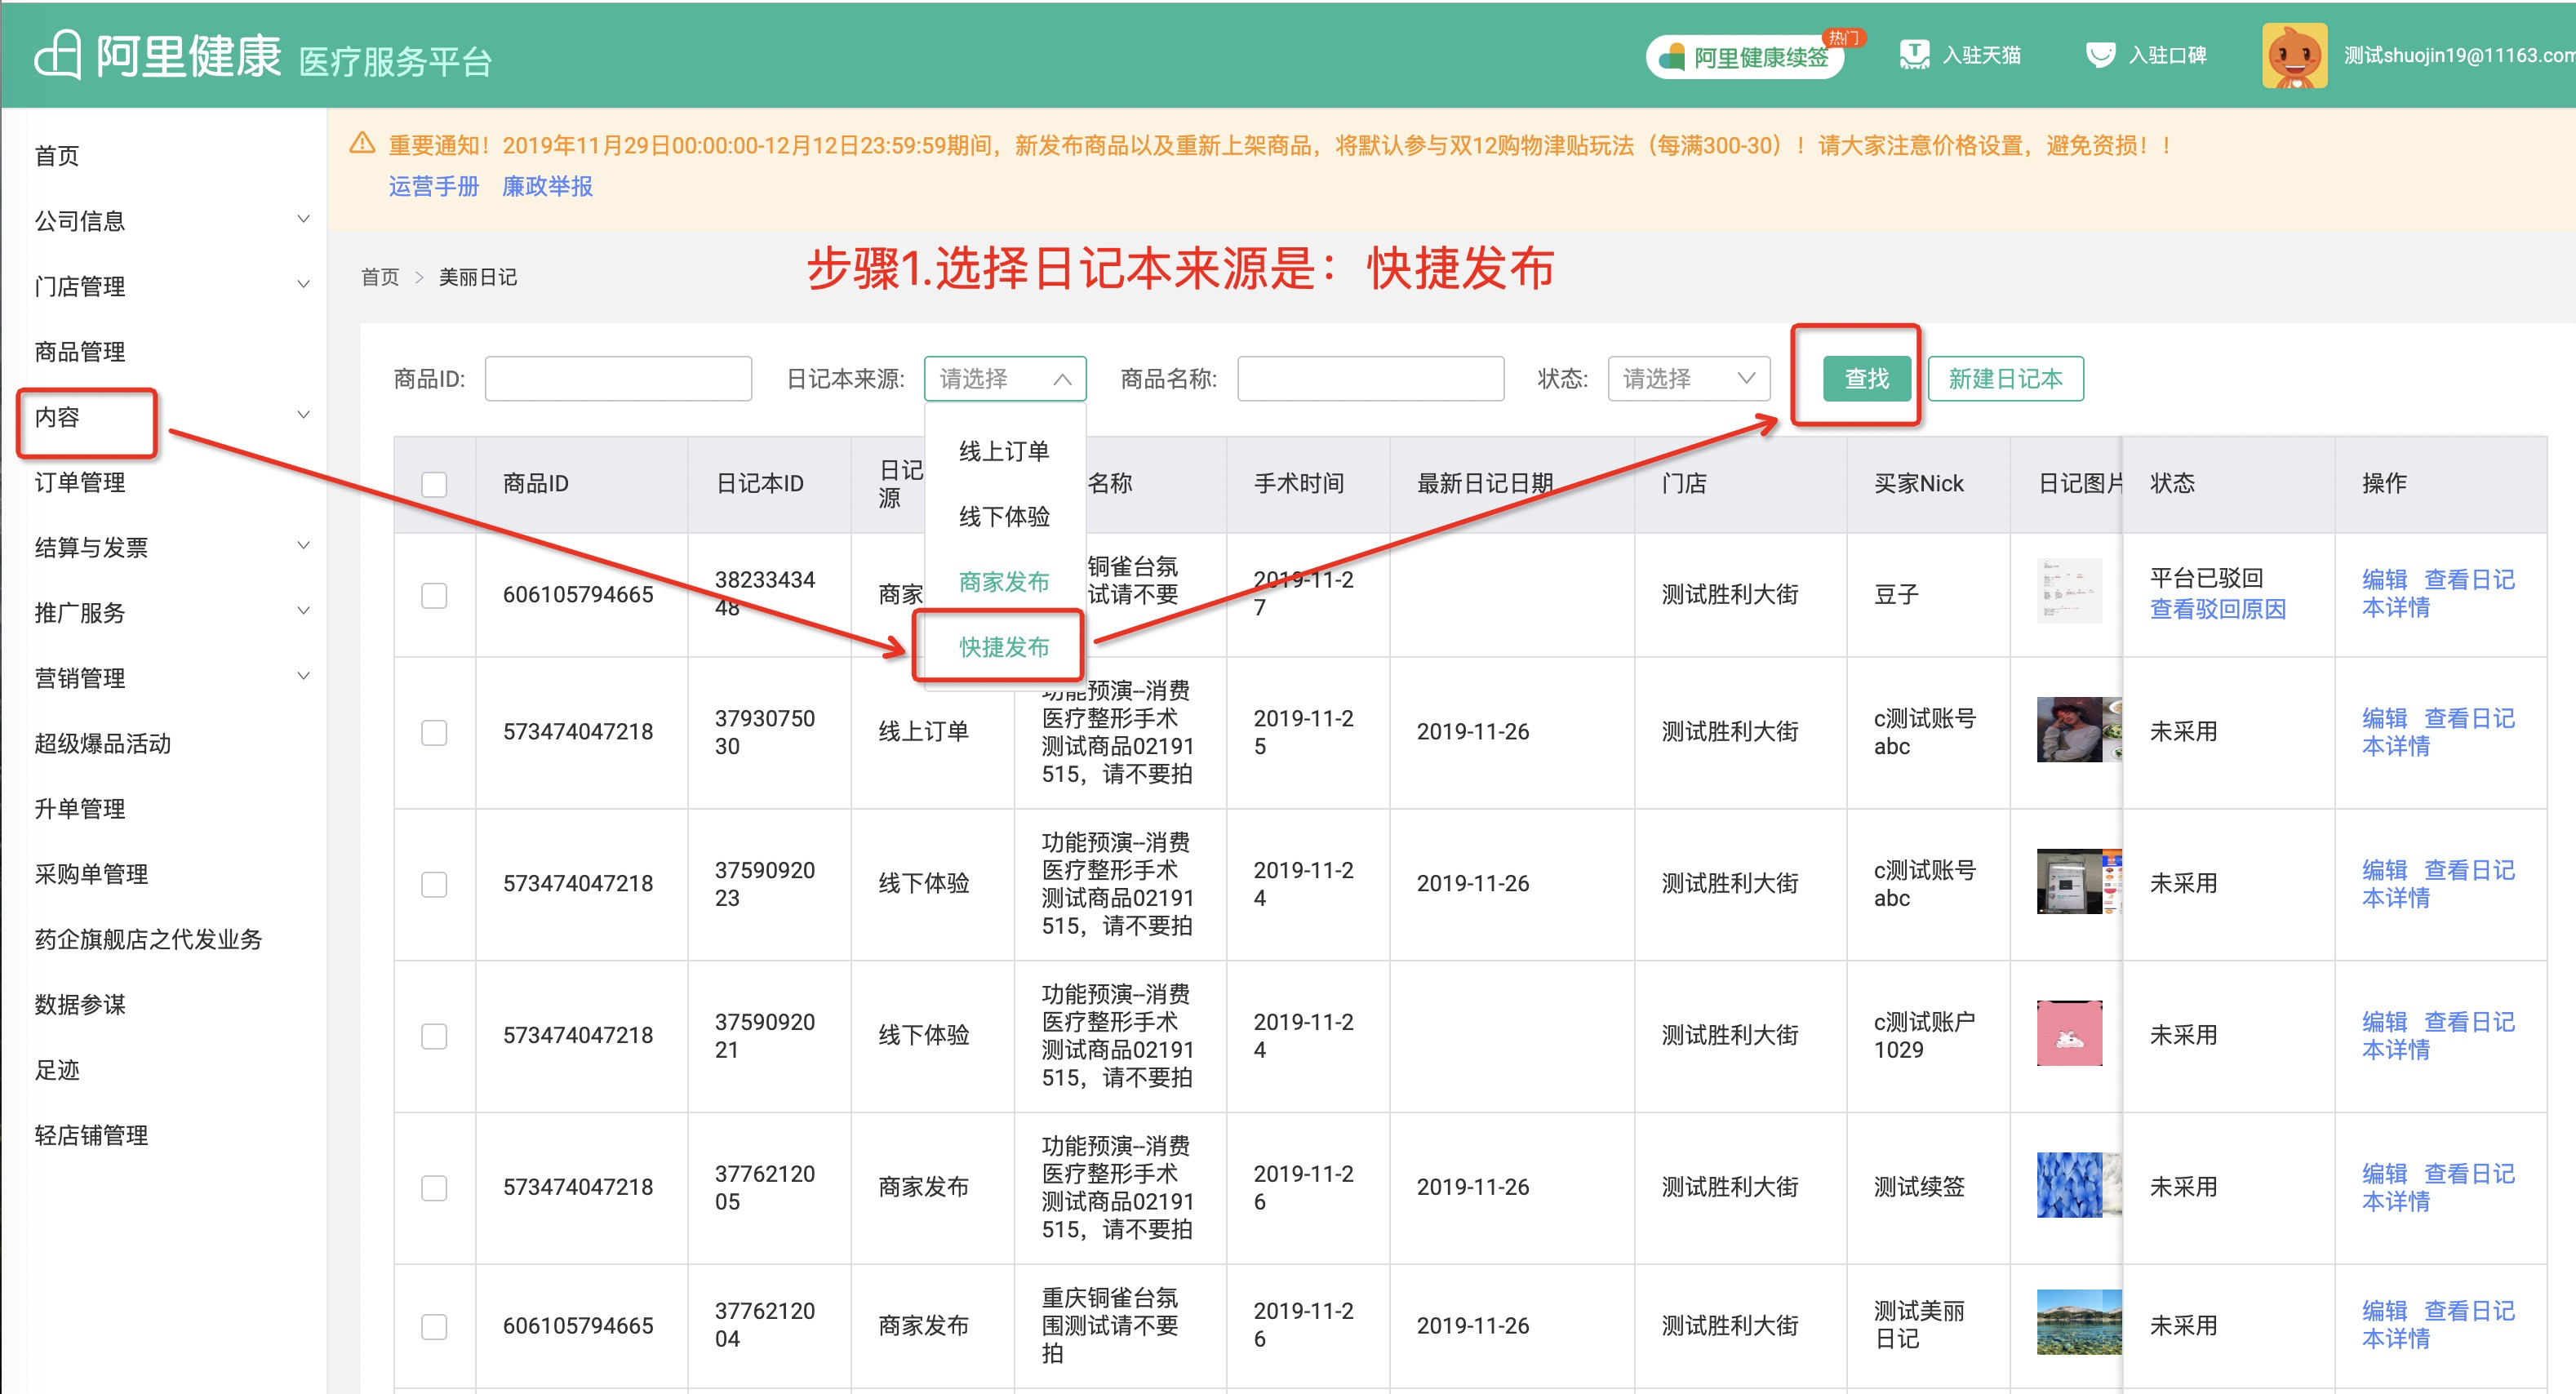Open 轻店铺管理 in sidebar
The height and width of the screenshot is (1394, 2576).
[91, 1135]
